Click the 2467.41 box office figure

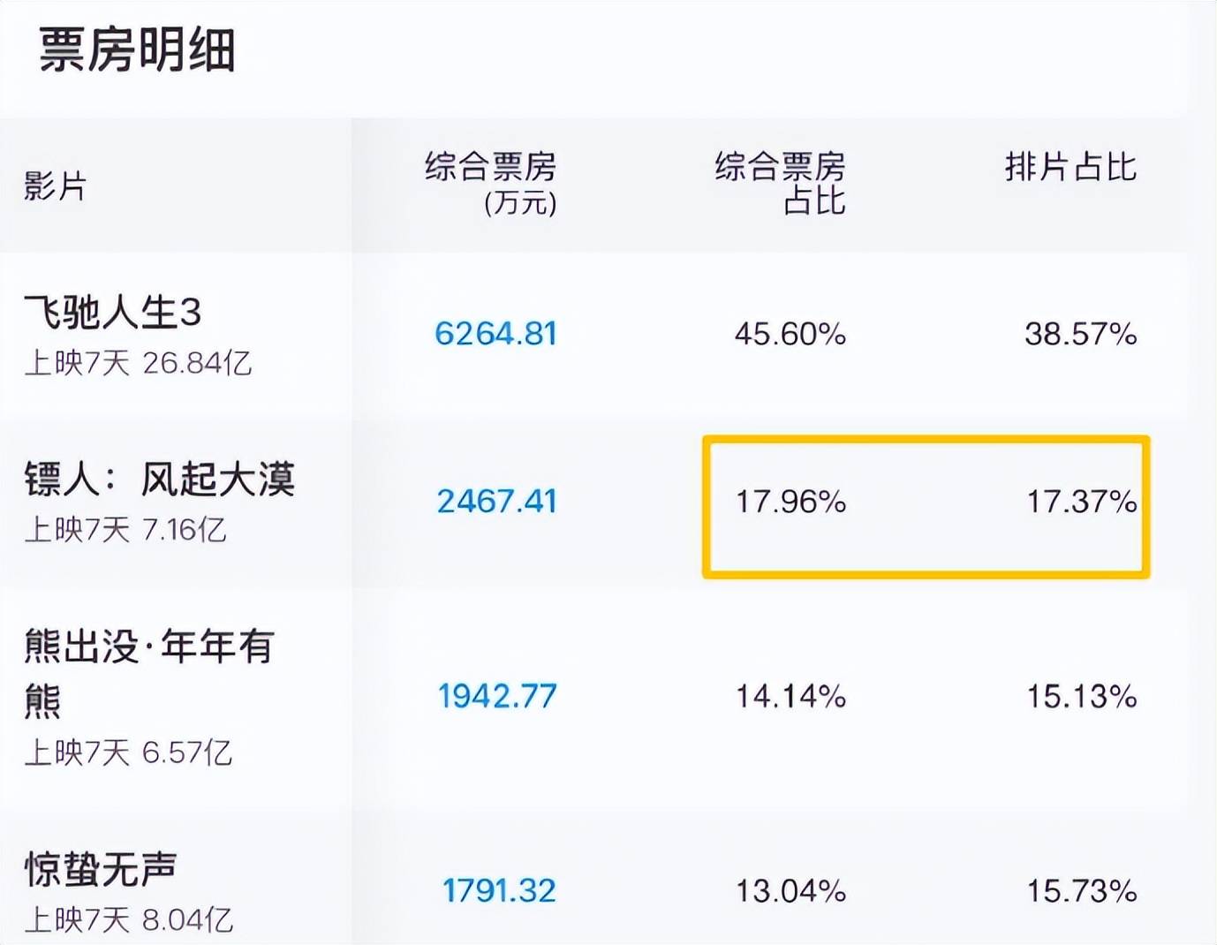[496, 502]
